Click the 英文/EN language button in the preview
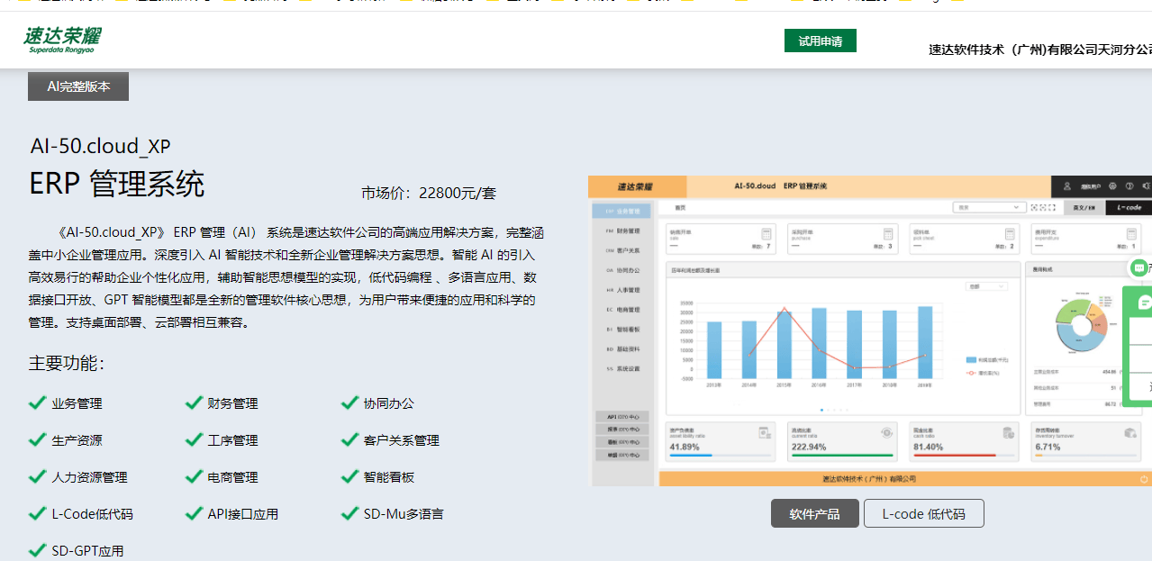Image resolution: width=1152 pixels, height=561 pixels. pos(1084,207)
